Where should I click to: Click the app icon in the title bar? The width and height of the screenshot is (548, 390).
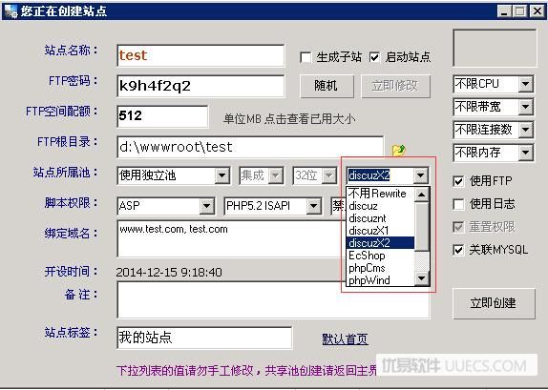pos(11,10)
